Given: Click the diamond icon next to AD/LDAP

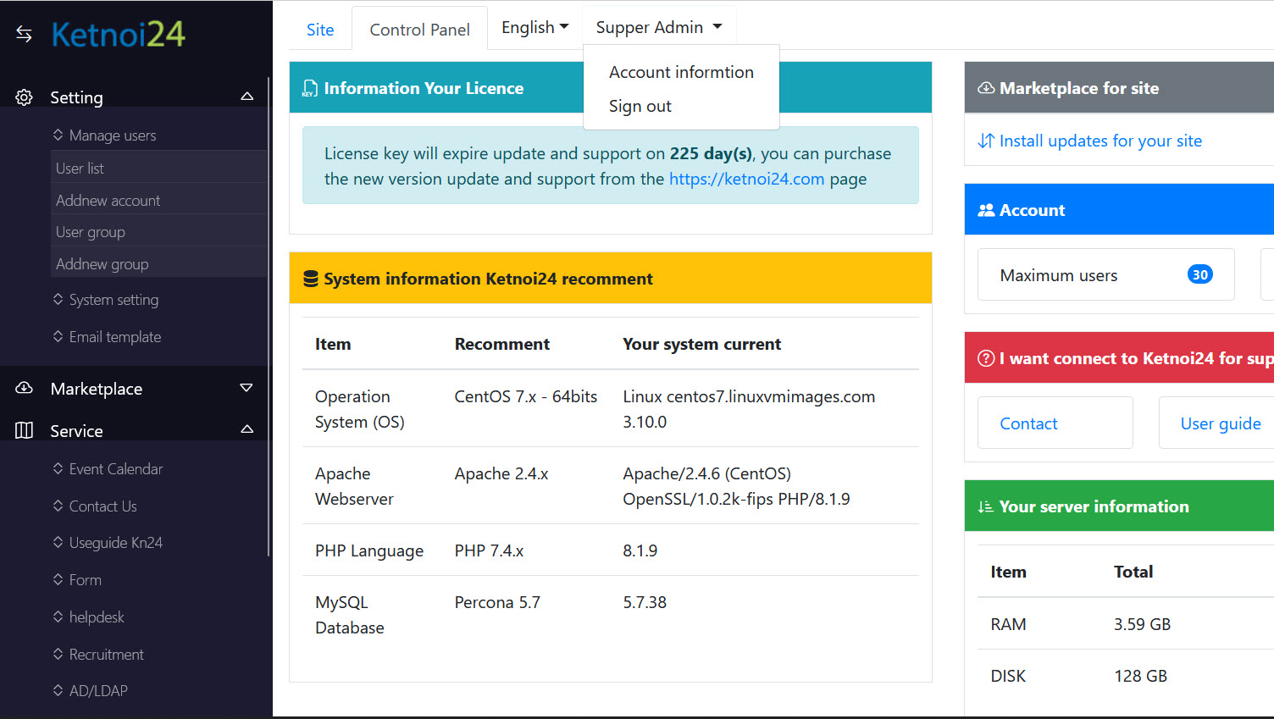Looking at the screenshot, I should (58, 690).
